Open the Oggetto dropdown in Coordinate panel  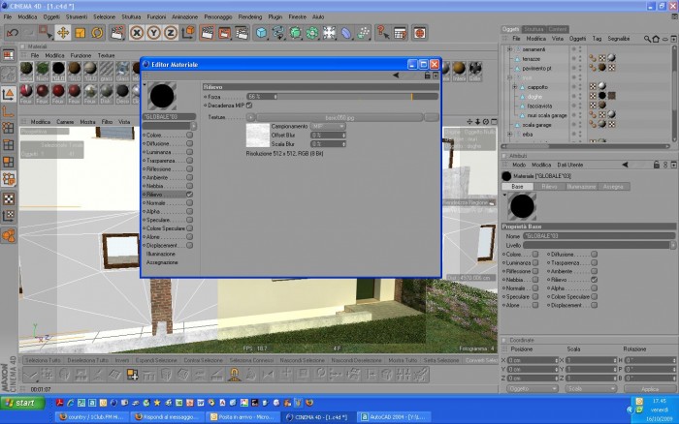pyautogui.click(x=533, y=388)
